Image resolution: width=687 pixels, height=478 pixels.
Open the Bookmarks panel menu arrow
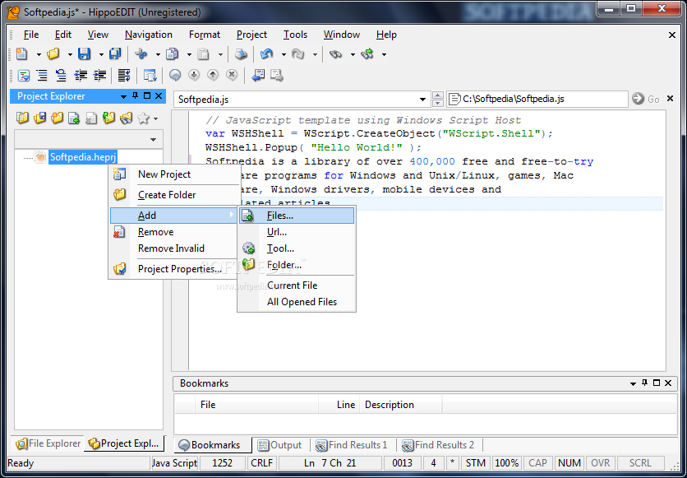click(x=633, y=383)
